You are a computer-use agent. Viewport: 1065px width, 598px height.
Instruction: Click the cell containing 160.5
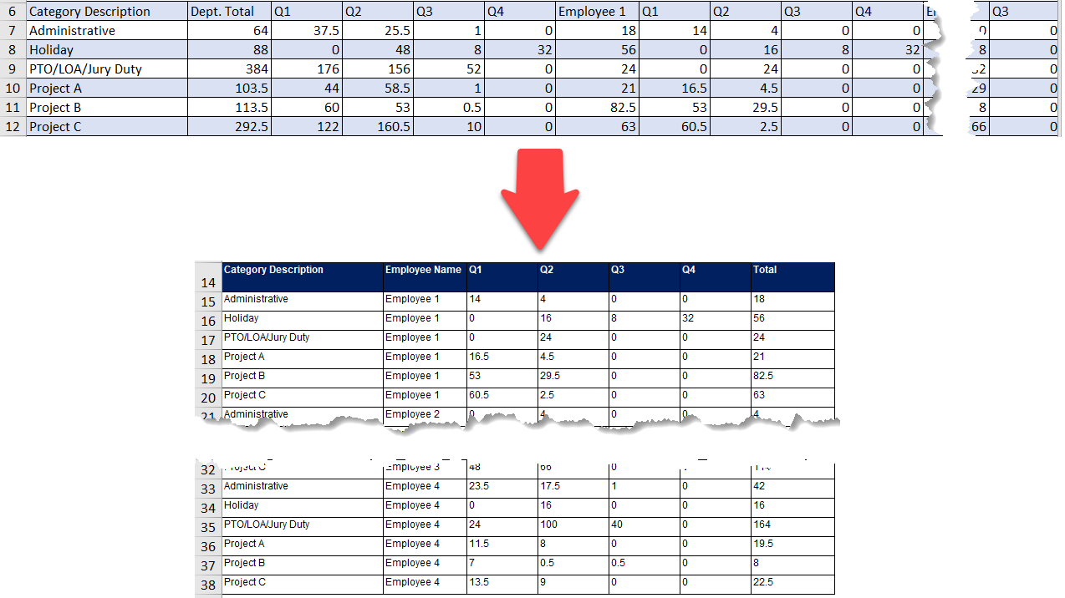click(378, 127)
